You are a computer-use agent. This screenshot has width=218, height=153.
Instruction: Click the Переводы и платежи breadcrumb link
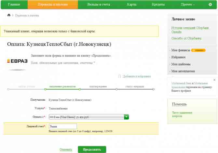27,15
